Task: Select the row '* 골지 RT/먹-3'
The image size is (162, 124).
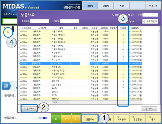Action: 81,35
